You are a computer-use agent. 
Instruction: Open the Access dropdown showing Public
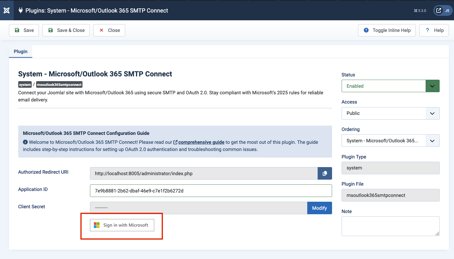390,113
